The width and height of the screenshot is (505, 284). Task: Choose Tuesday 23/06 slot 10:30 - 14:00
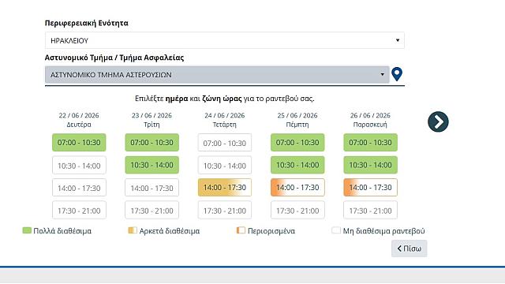(x=151, y=165)
